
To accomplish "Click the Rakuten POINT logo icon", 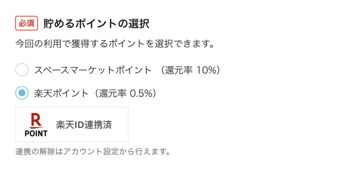I will tap(36, 125).
